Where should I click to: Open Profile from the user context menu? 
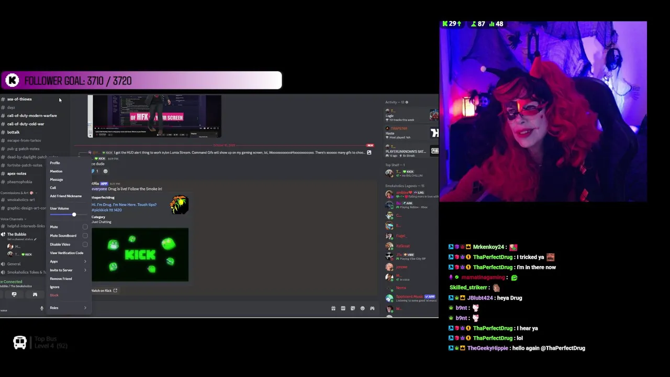click(x=55, y=163)
